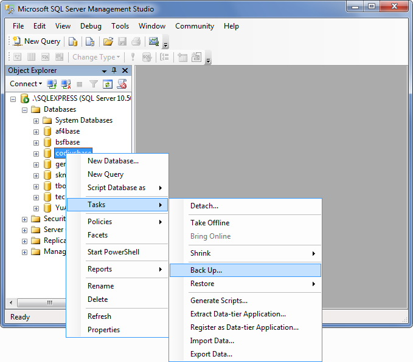Click Properties in the context menu
The height and width of the screenshot is (362, 413).
103,330
